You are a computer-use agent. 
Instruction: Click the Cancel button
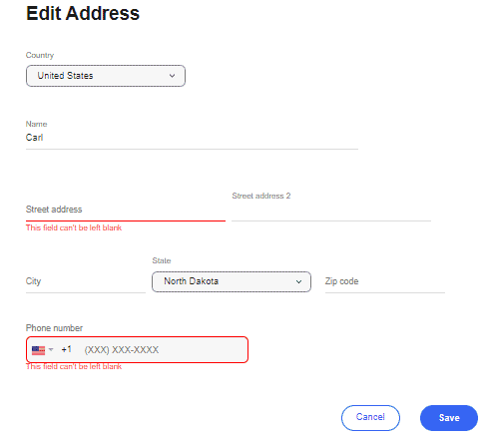click(370, 418)
